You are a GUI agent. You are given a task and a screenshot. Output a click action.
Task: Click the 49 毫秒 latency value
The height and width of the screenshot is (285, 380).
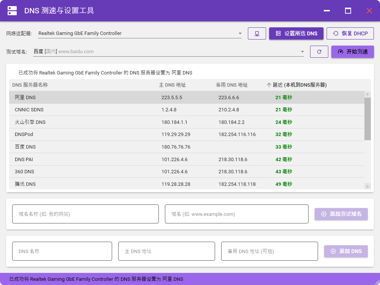(x=283, y=184)
